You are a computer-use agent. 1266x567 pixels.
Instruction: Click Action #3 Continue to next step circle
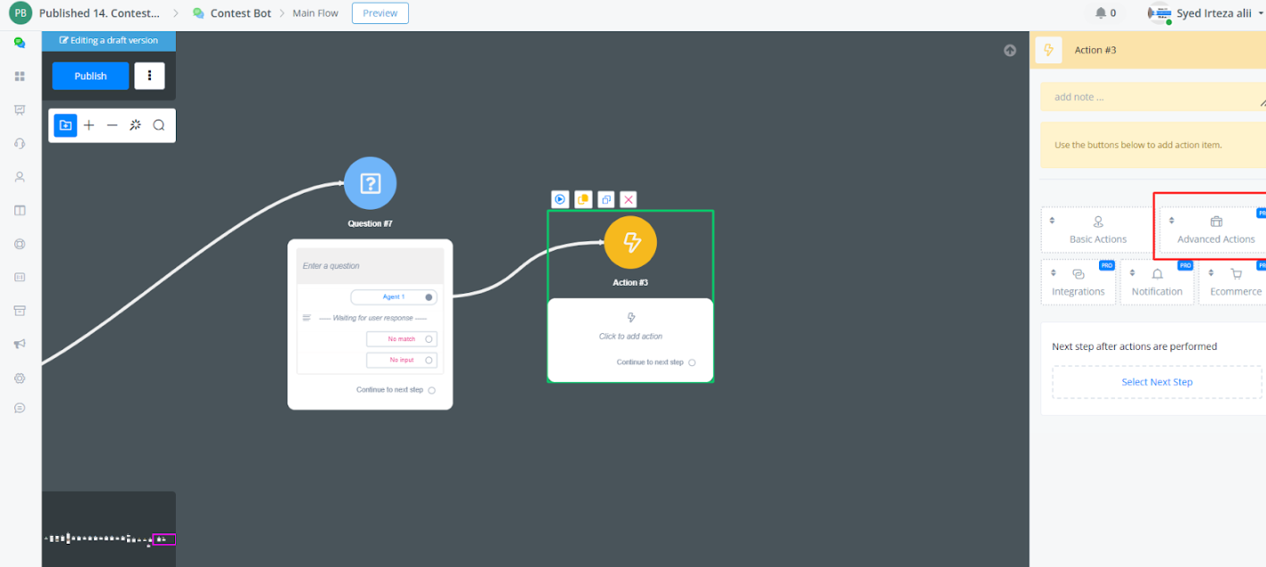(692, 363)
